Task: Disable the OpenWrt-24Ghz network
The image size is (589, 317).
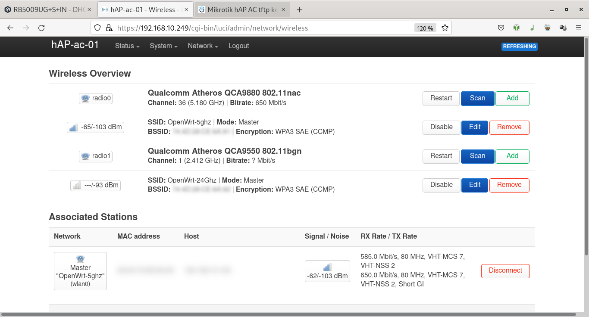Action: click(441, 185)
